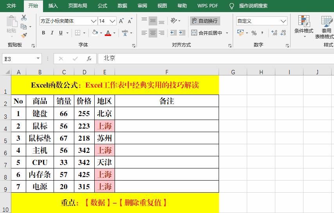The image size is (334, 213).
Task: Decrease indent icon
Action: click(x=174, y=33)
